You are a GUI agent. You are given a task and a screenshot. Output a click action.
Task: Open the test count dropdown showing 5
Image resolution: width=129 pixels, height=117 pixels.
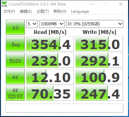coord(32,24)
